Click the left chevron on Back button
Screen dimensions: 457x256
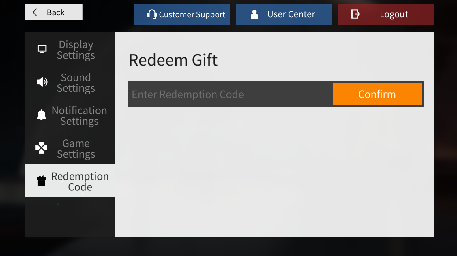pyautogui.click(x=35, y=12)
